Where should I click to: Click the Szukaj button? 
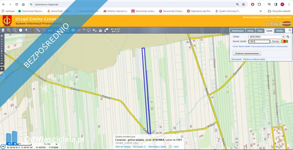coord(275,42)
